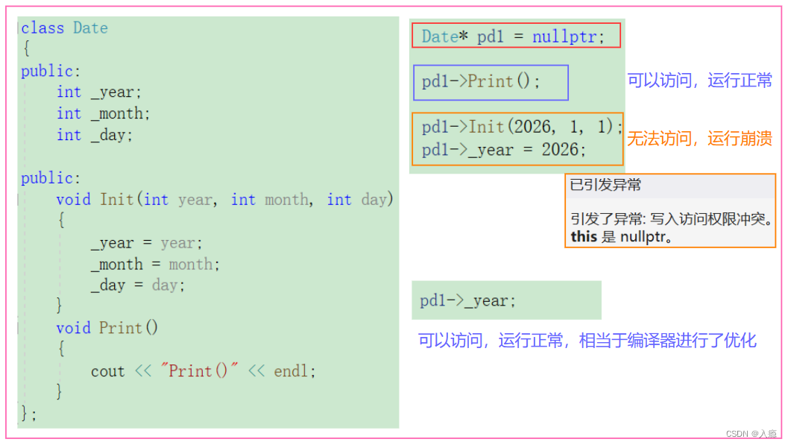Click the 'class Date' declaration line
This screenshot has width=788, height=445.
pos(64,28)
